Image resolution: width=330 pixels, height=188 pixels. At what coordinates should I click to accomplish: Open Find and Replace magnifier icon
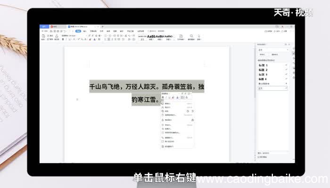[191, 36]
